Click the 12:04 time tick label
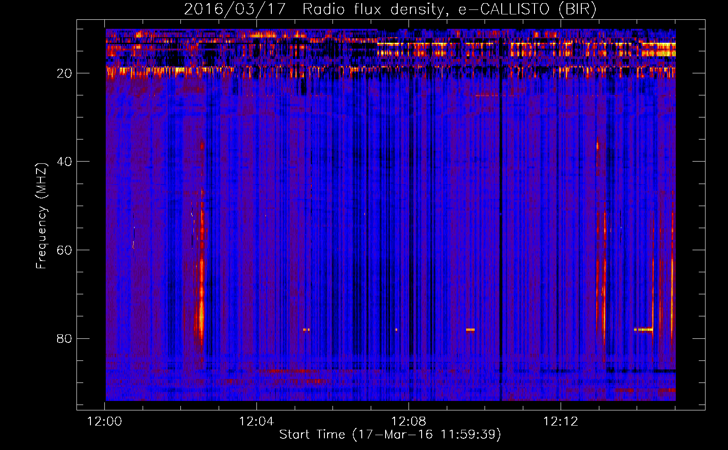 pyautogui.click(x=256, y=422)
